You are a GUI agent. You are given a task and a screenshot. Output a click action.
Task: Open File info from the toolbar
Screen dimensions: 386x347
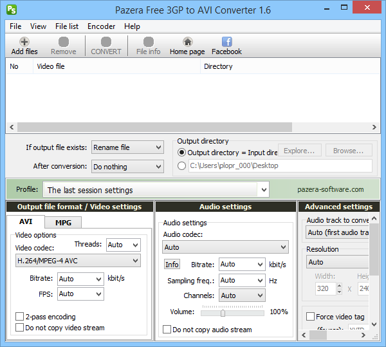click(149, 46)
